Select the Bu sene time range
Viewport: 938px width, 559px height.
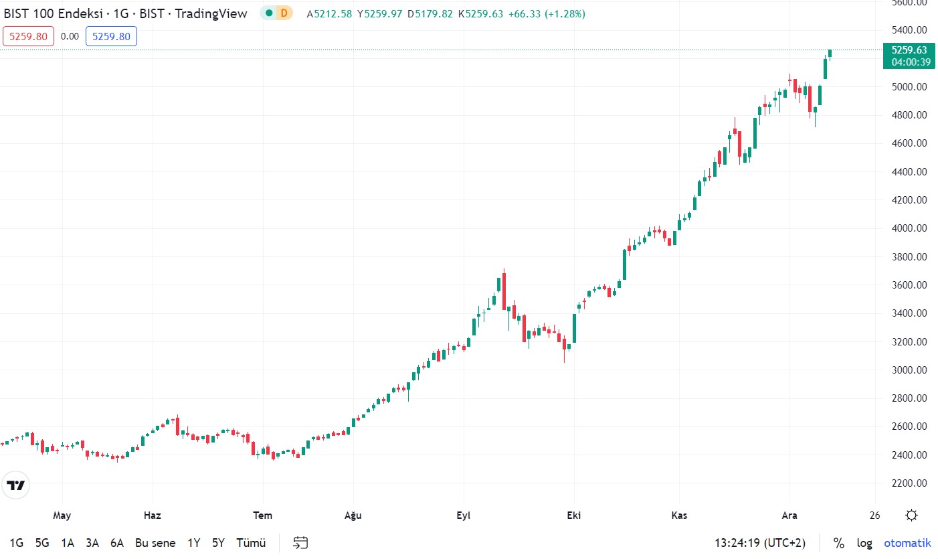tap(155, 543)
